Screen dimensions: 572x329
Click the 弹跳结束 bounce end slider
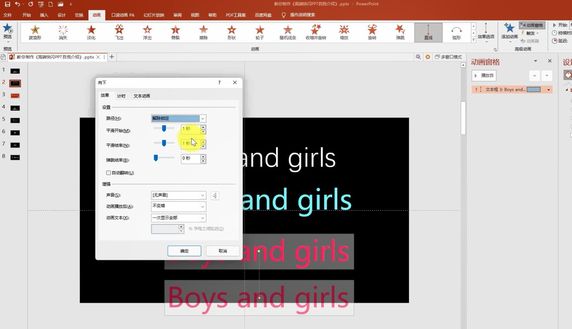164,158
